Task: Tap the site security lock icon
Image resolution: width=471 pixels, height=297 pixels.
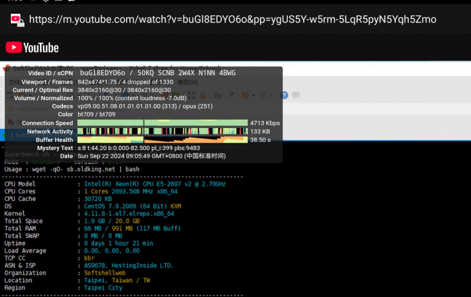Action: click(x=17, y=20)
